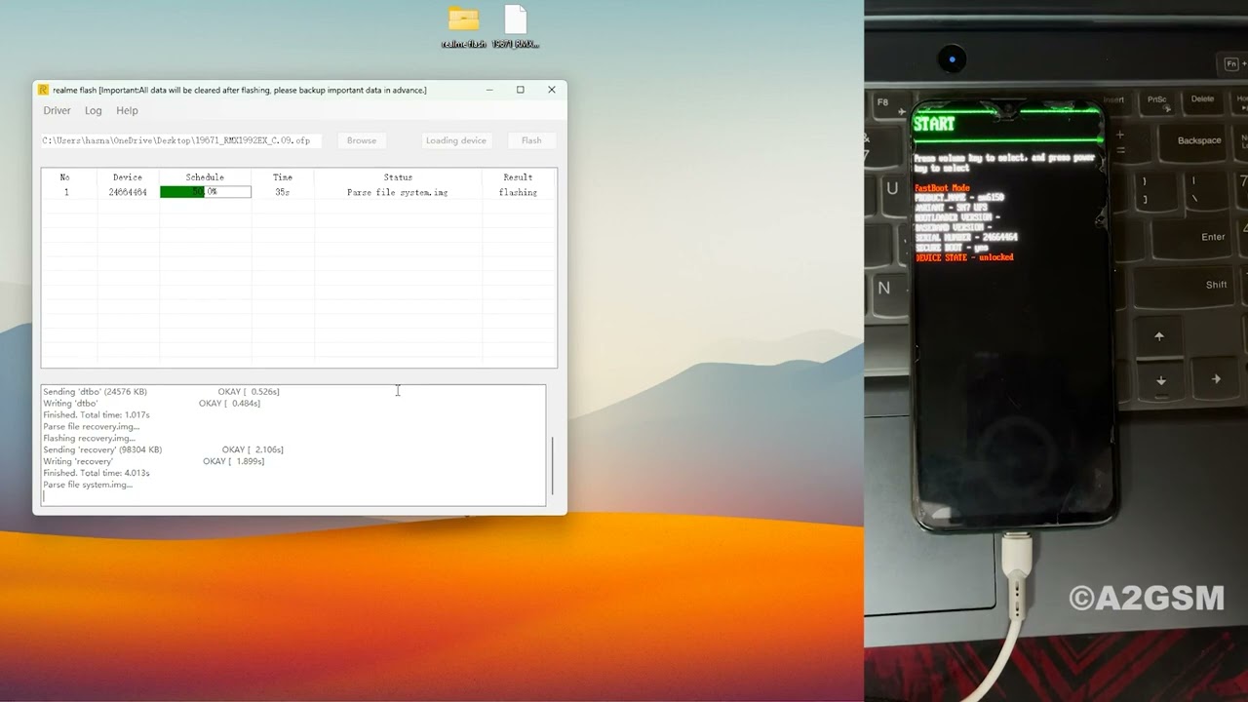The image size is (1248, 702).
Task: Click row number 1 cell
Action: 65,192
